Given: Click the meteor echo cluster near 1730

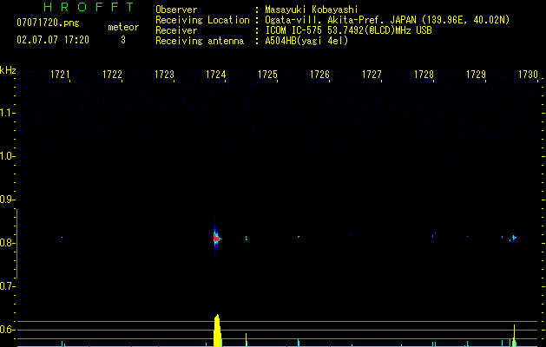Looking at the screenshot, I should [x=513, y=238].
